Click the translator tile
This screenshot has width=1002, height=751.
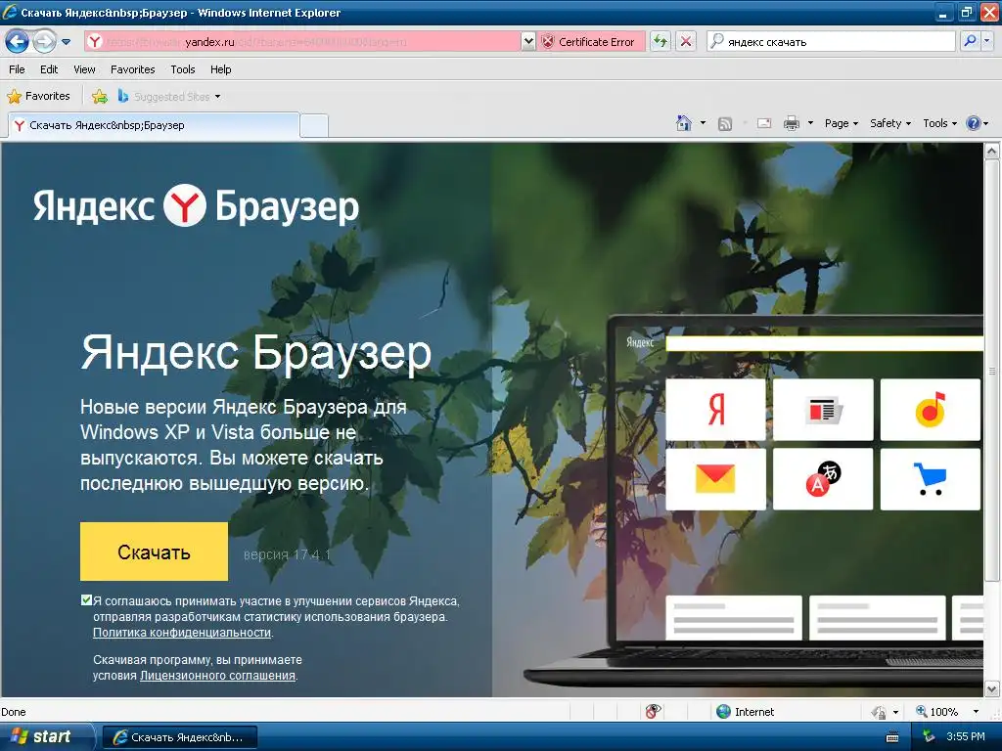pyautogui.click(x=823, y=479)
